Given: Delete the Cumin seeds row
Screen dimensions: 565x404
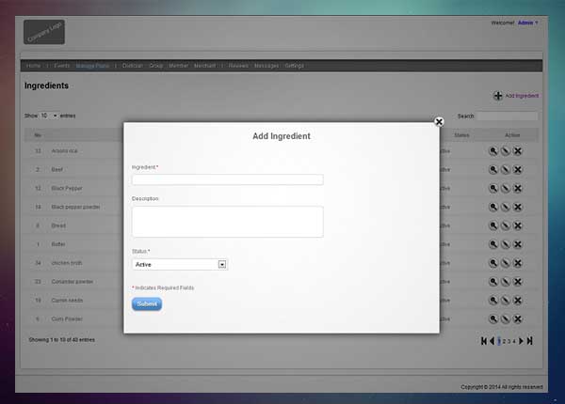Looking at the screenshot, I should 517,301.
